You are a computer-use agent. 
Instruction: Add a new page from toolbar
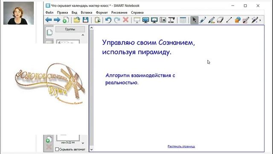pos(66,20)
